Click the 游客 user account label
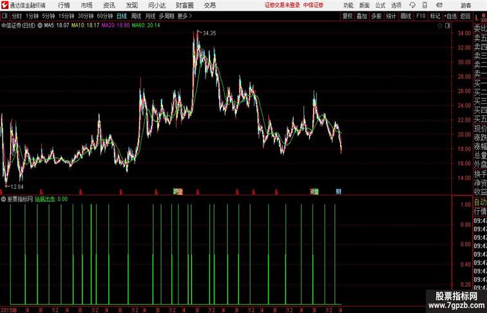 tap(466, 5)
